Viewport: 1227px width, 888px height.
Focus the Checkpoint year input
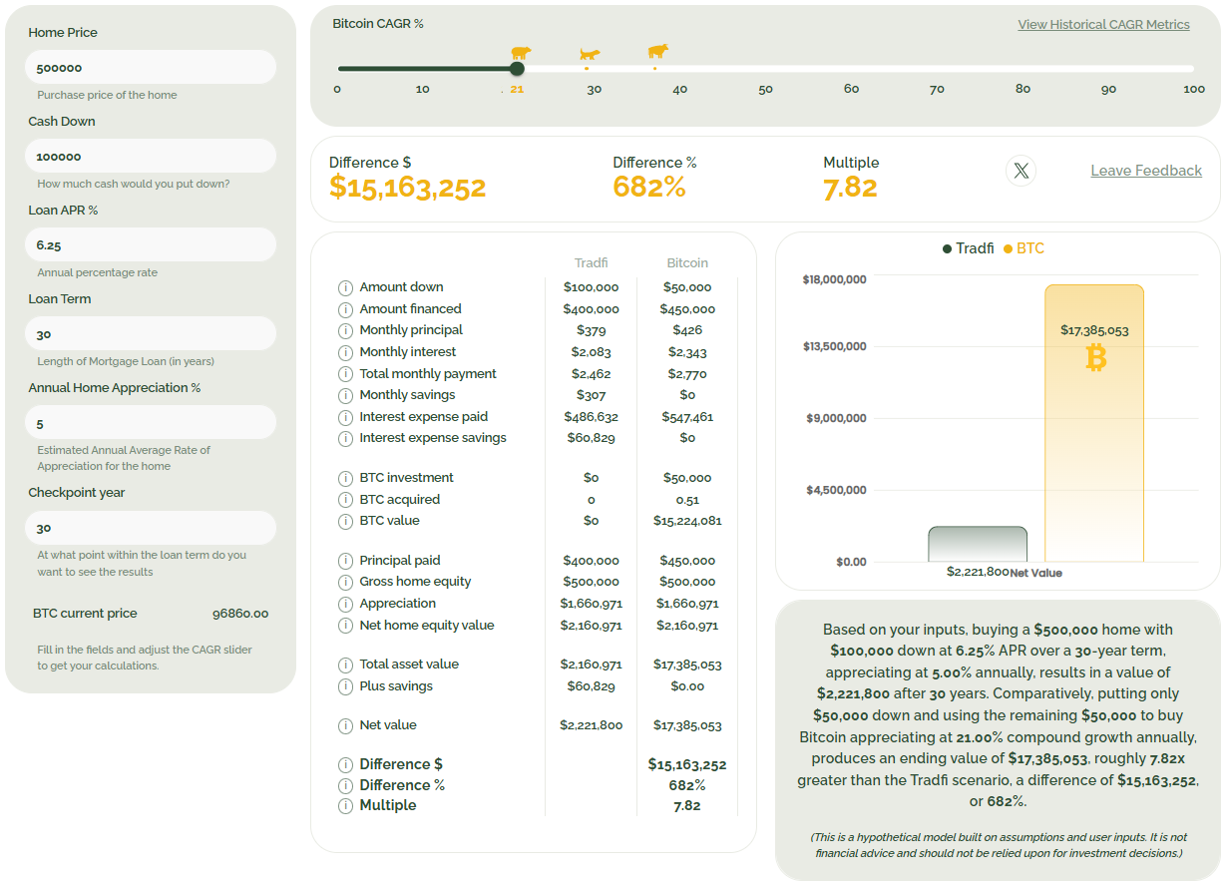point(151,529)
